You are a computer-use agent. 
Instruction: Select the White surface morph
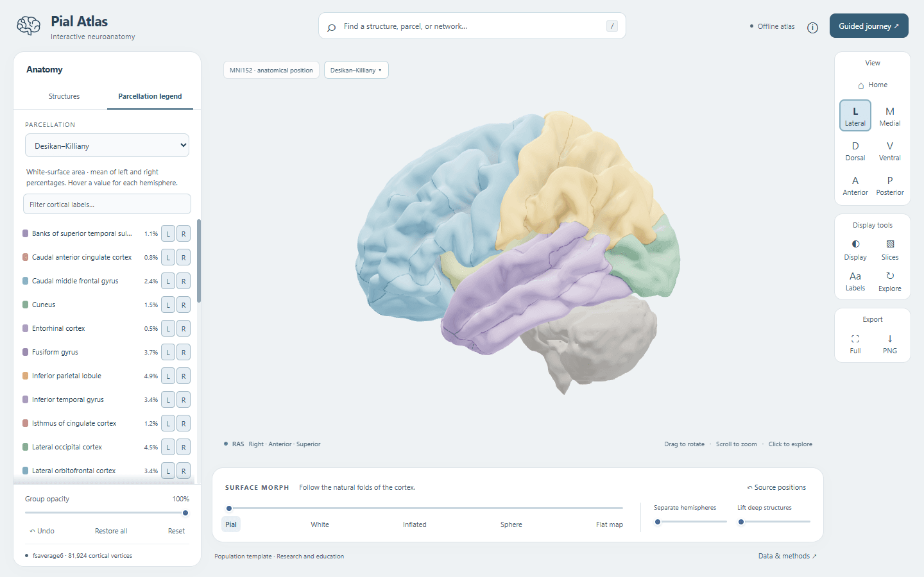[x=320, y=524]
